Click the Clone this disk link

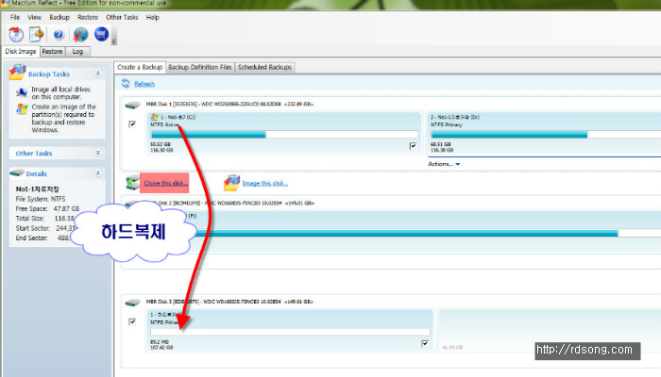[164, 183]
